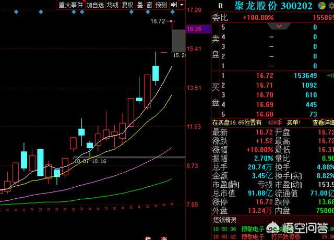The image size is (334, 240).
Task: Open the chart toolbar dropdown arrow
Action: (x=181, y=5)
